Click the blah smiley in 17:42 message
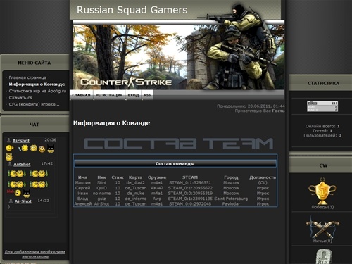352x264 pixels. click(14, 193)
